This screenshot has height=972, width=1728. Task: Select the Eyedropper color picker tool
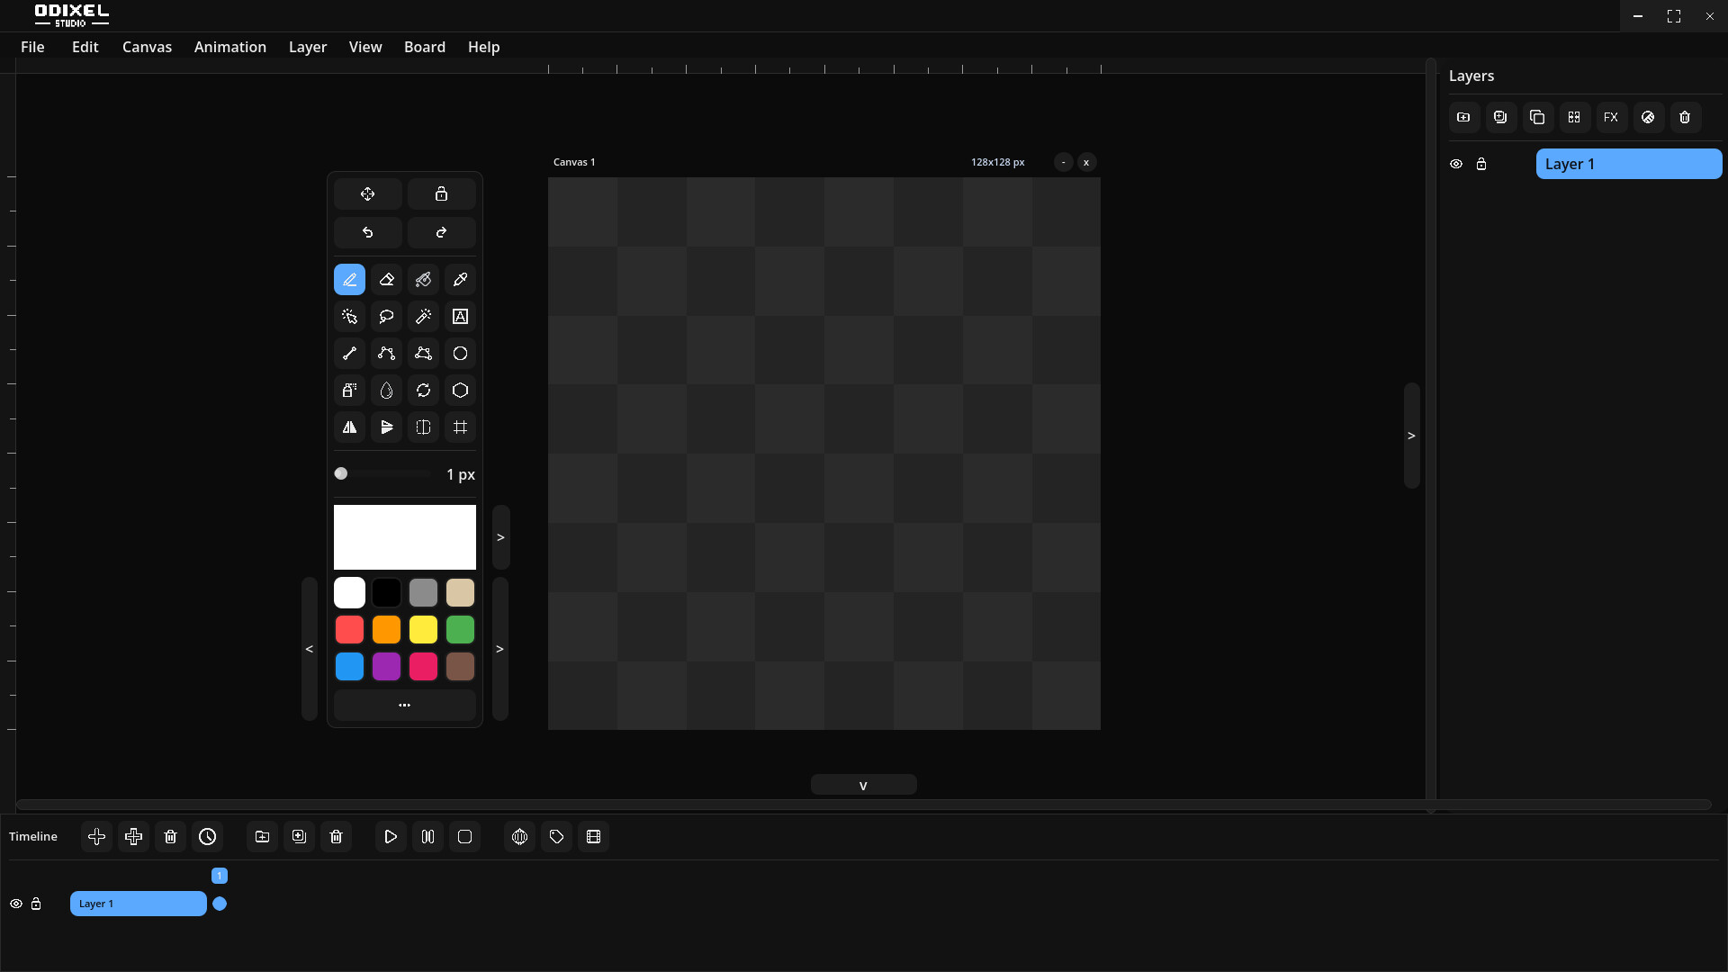460,280
